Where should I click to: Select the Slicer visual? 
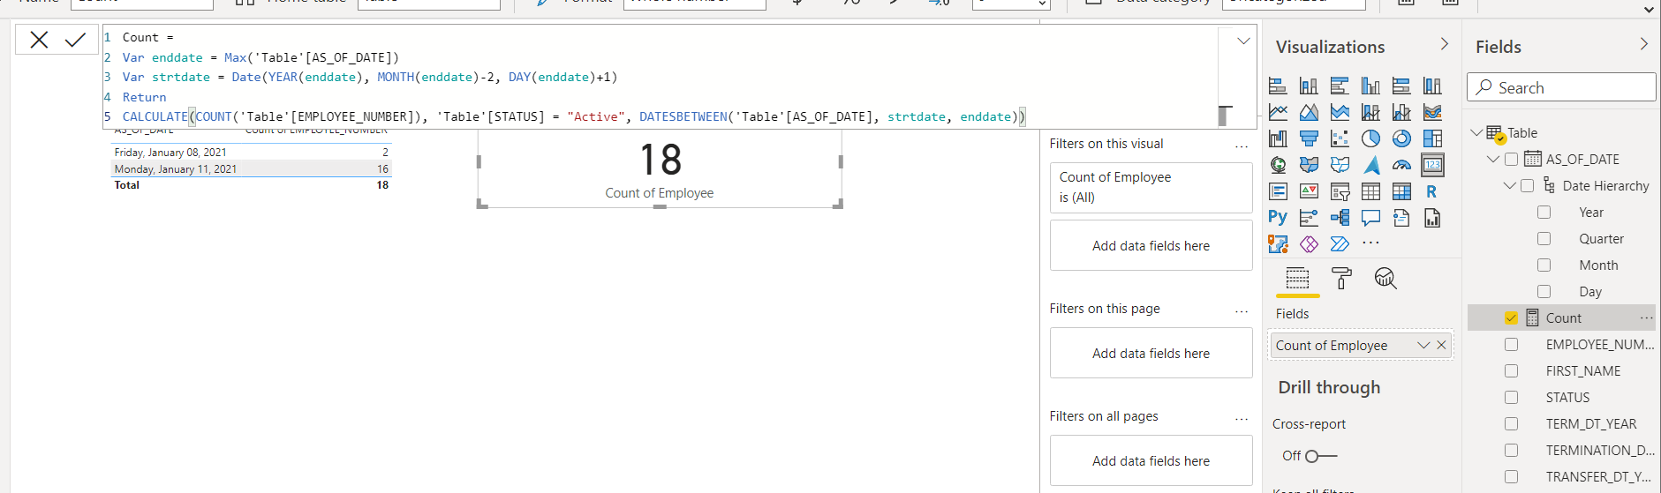pyautogui.click(x=1340, y=191)
